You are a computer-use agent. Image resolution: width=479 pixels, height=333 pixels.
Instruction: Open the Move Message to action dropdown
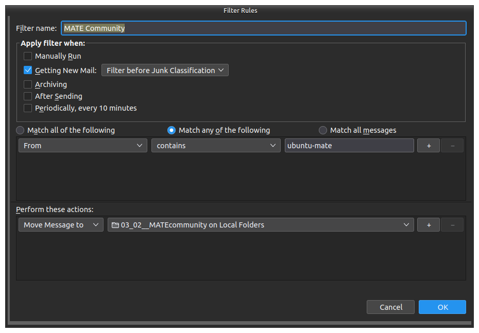point(61,225)
